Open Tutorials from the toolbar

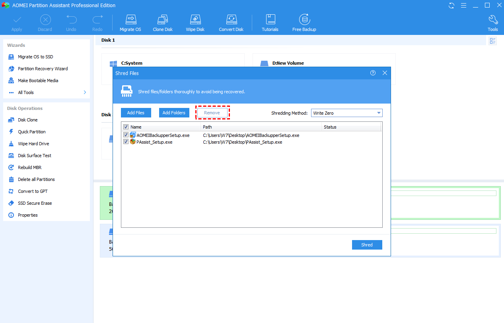tap(270, 22)
